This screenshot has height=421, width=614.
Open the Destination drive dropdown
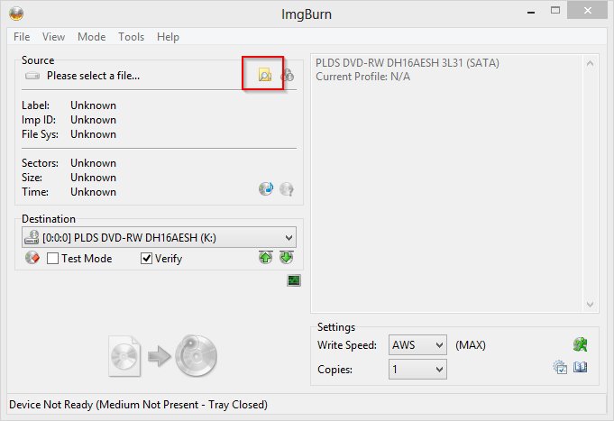pyautogui.click(x=159, y=237)
